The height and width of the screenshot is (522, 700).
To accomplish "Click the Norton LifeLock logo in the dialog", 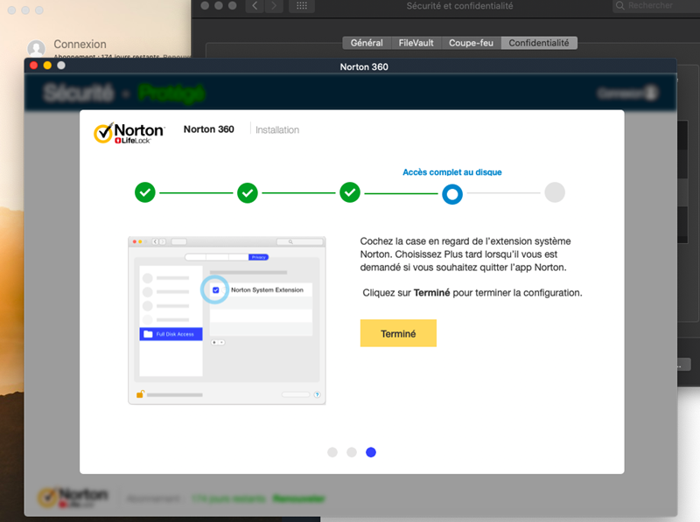I will pos(129,133).
